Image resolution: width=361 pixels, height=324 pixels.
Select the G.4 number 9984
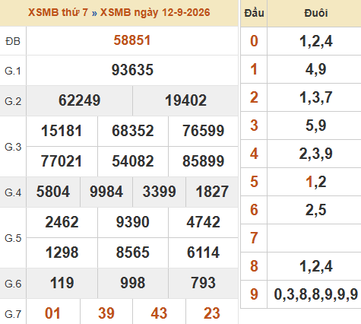[106, 192]
